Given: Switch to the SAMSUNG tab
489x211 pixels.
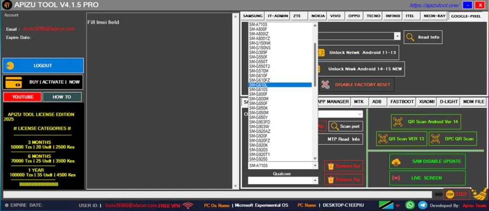Looking at the screenshot, I should 253,16.
